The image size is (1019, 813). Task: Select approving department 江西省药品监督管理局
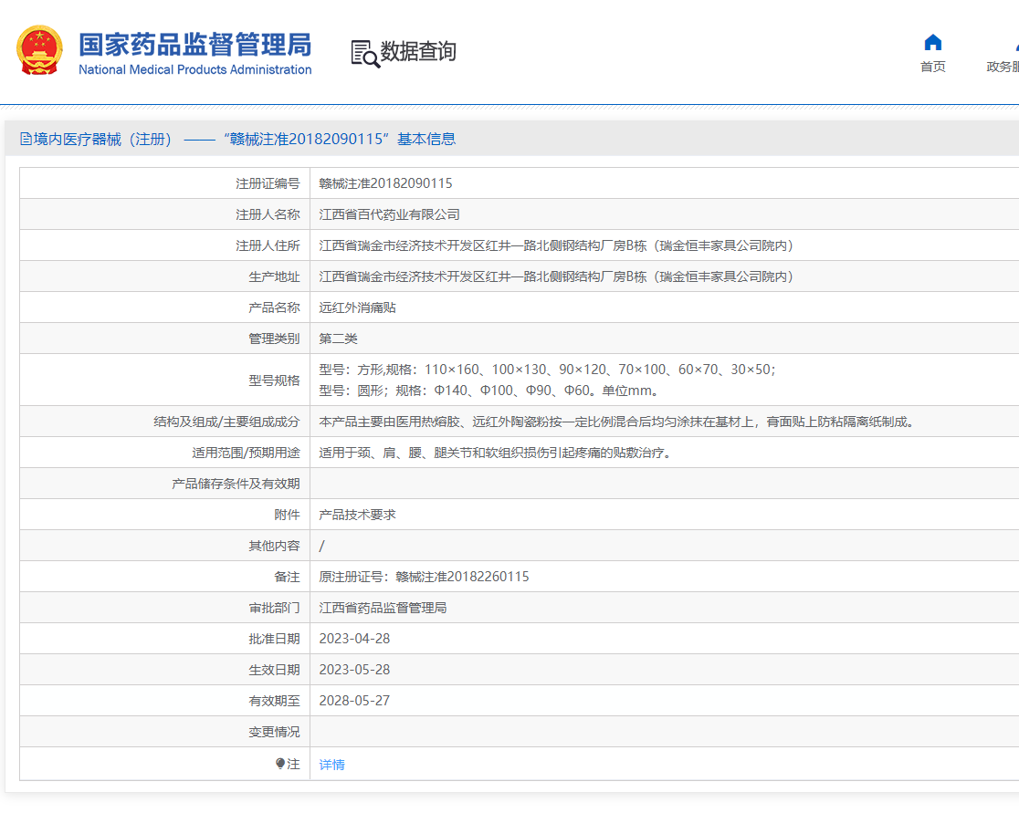click(x=383, y=608)
